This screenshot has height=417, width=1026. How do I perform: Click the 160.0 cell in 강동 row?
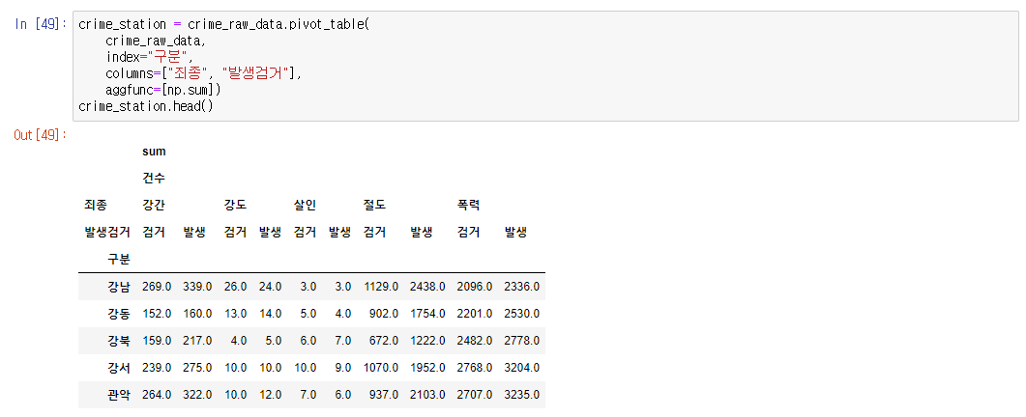pos(197,314)
